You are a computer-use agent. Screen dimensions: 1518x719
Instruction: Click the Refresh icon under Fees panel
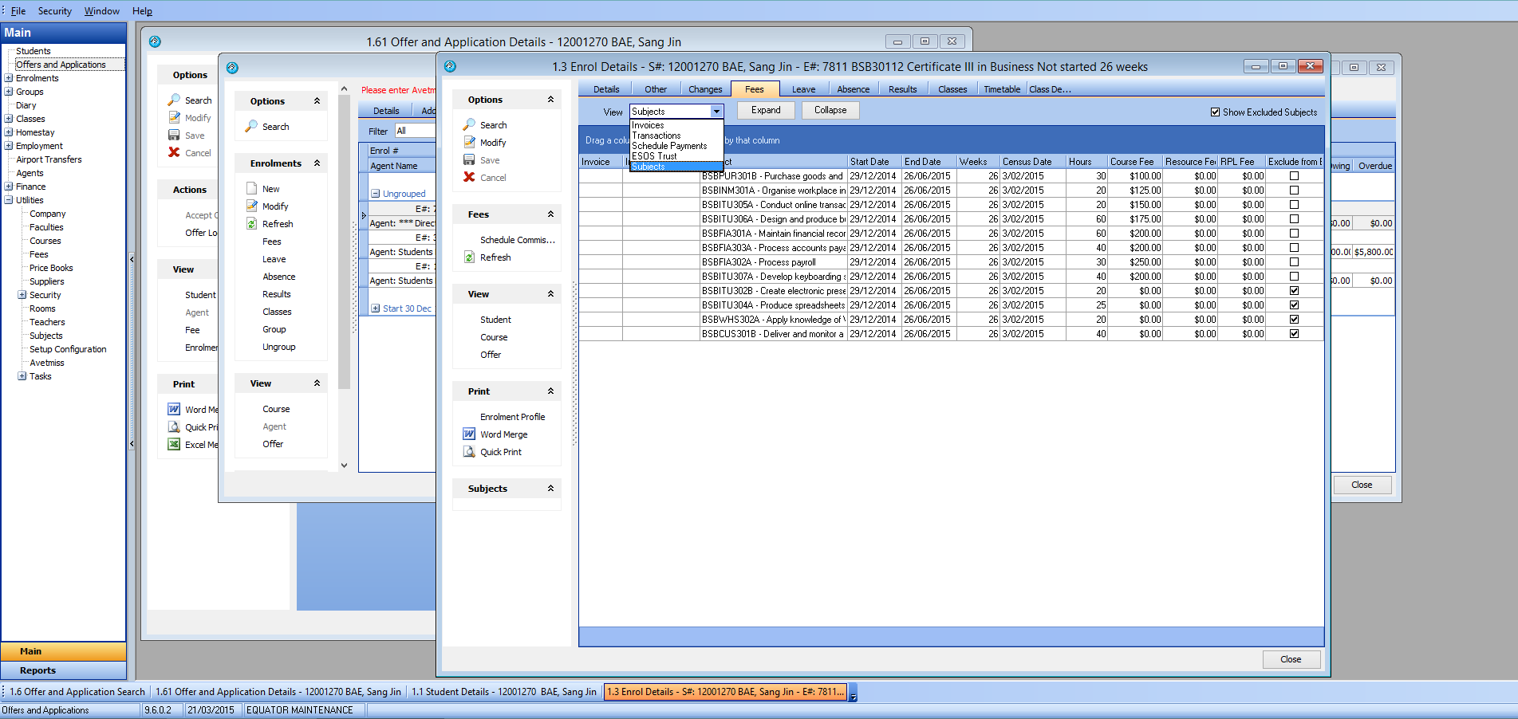(x=469, y=257)
